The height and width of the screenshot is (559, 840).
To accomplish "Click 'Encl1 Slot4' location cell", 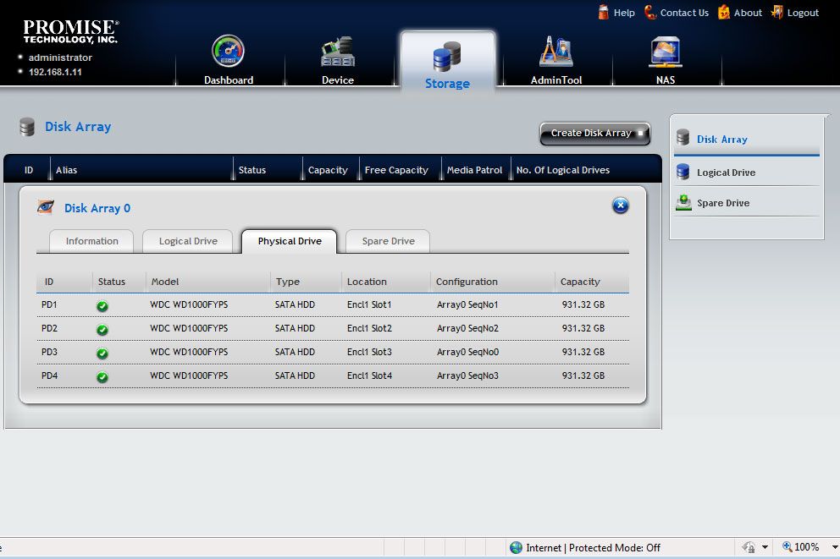I will (x=369, y=375).
